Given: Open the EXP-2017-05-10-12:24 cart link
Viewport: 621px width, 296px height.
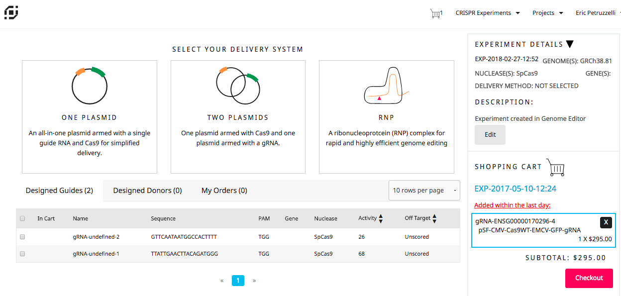Looking at the screenshot, I should (515, 189).
